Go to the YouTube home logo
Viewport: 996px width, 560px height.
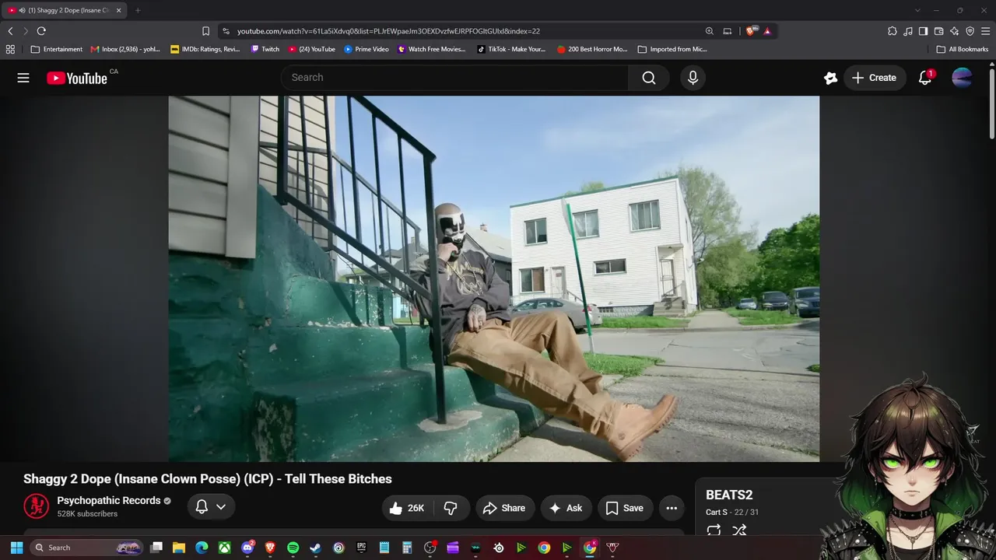pyautogui.click(x=77, y=78)
